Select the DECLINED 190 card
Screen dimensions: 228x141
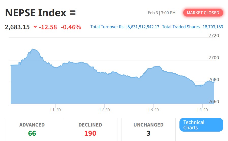[x=90, y=129]
